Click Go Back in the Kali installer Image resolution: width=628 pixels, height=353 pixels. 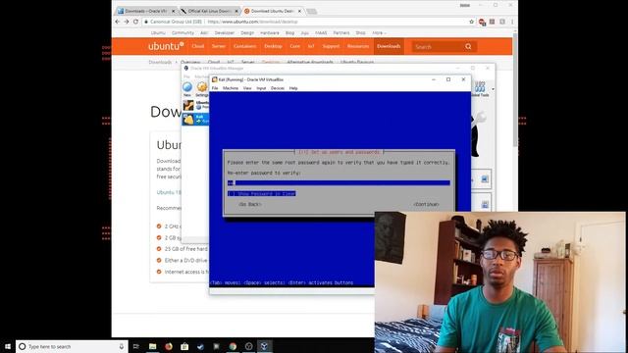click(250, 205)
